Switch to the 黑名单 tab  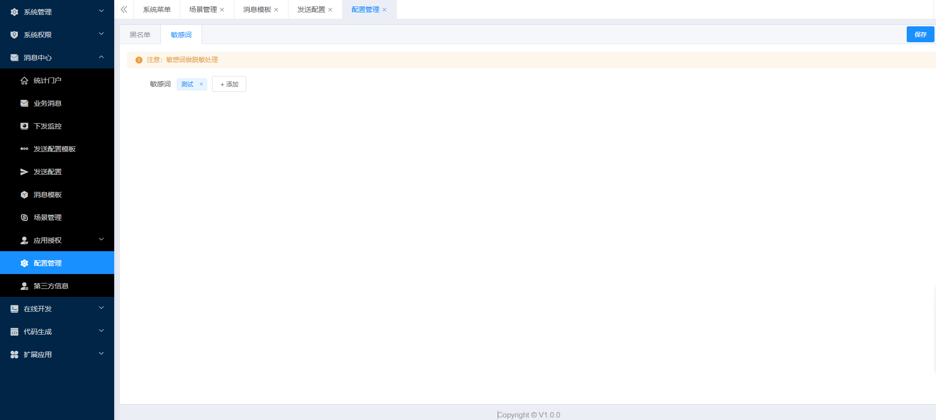[140, 35]
